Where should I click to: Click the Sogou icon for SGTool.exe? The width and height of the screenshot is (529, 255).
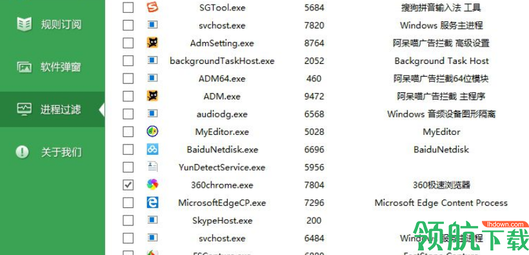[x=152, y=7]
